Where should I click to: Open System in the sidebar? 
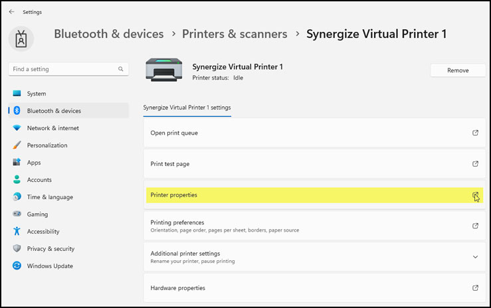[37, 94]
